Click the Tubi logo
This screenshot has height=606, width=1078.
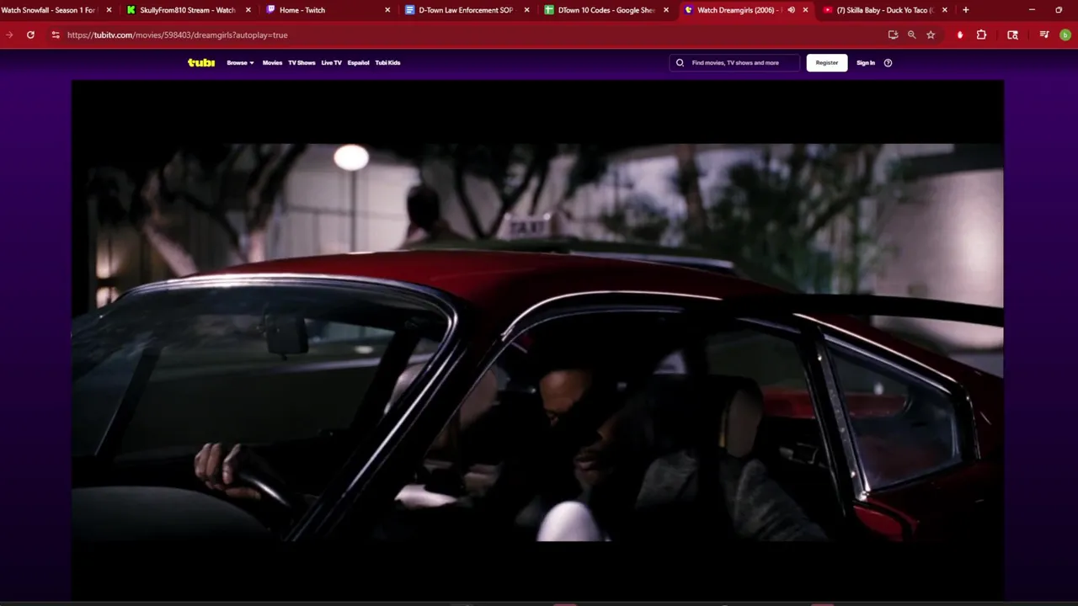201,62
